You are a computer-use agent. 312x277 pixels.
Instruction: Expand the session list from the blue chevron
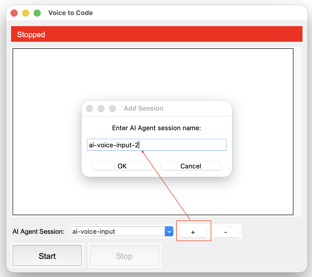169,231
